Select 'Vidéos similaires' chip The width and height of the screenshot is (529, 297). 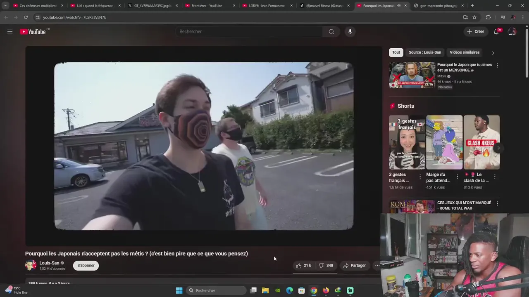click(x=465, y=52)
